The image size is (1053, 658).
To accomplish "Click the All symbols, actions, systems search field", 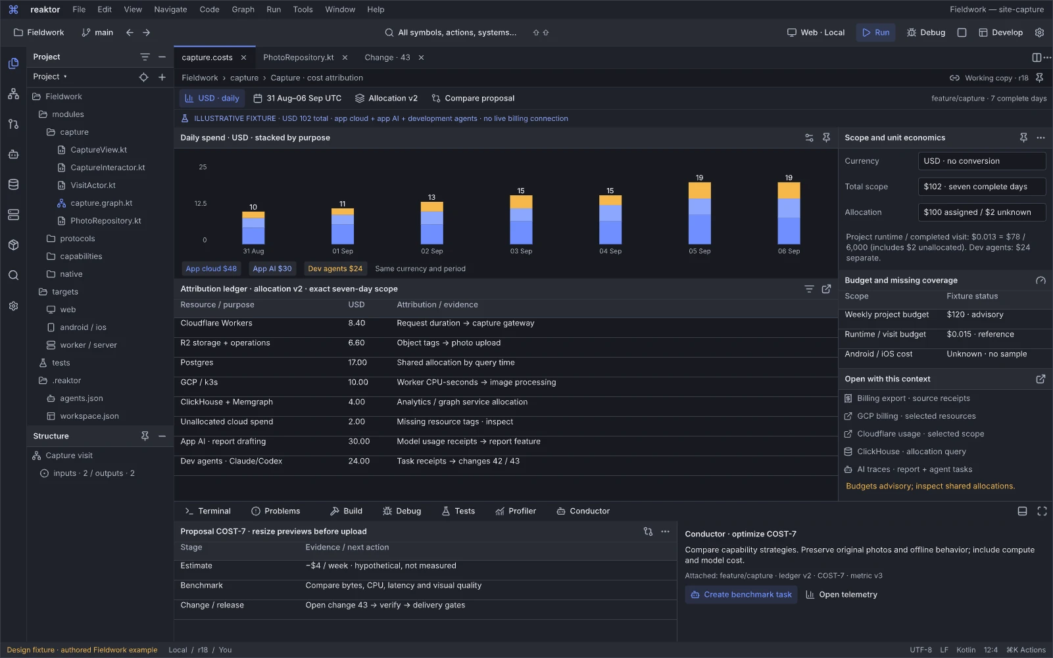I will [451, 32].
